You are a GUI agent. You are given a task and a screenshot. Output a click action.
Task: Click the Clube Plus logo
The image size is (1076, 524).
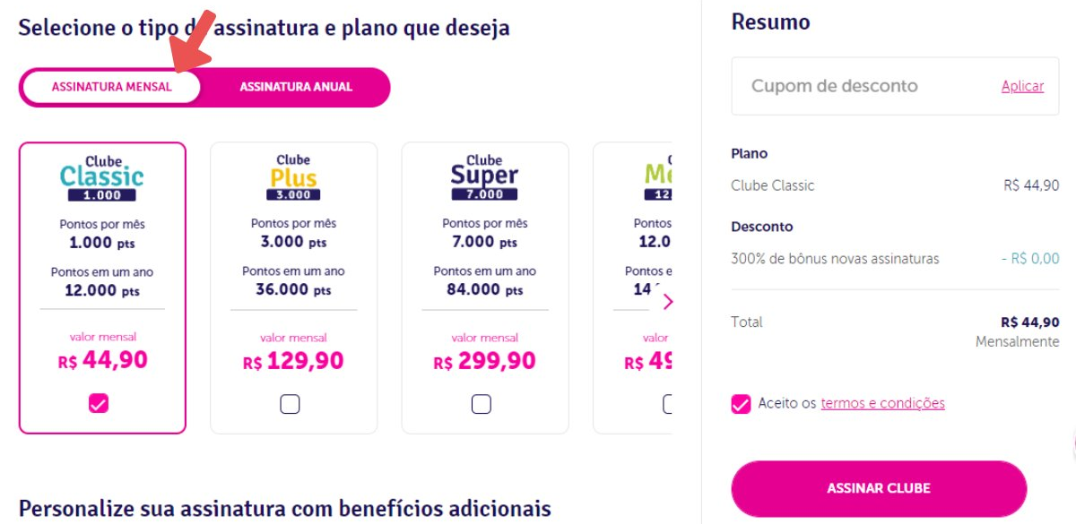(x=293, y=177)
